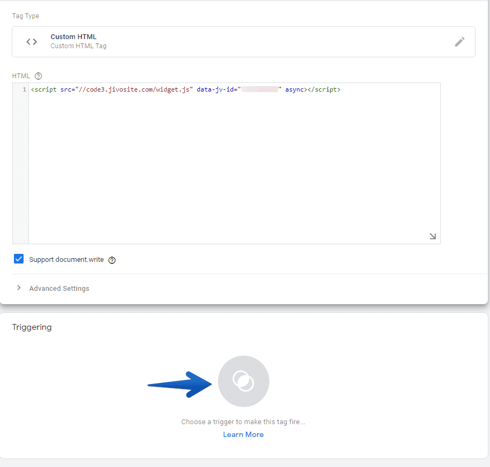Click the resize handle in the editor corner
The image size is (490, 467).
[x=433, y=236]
